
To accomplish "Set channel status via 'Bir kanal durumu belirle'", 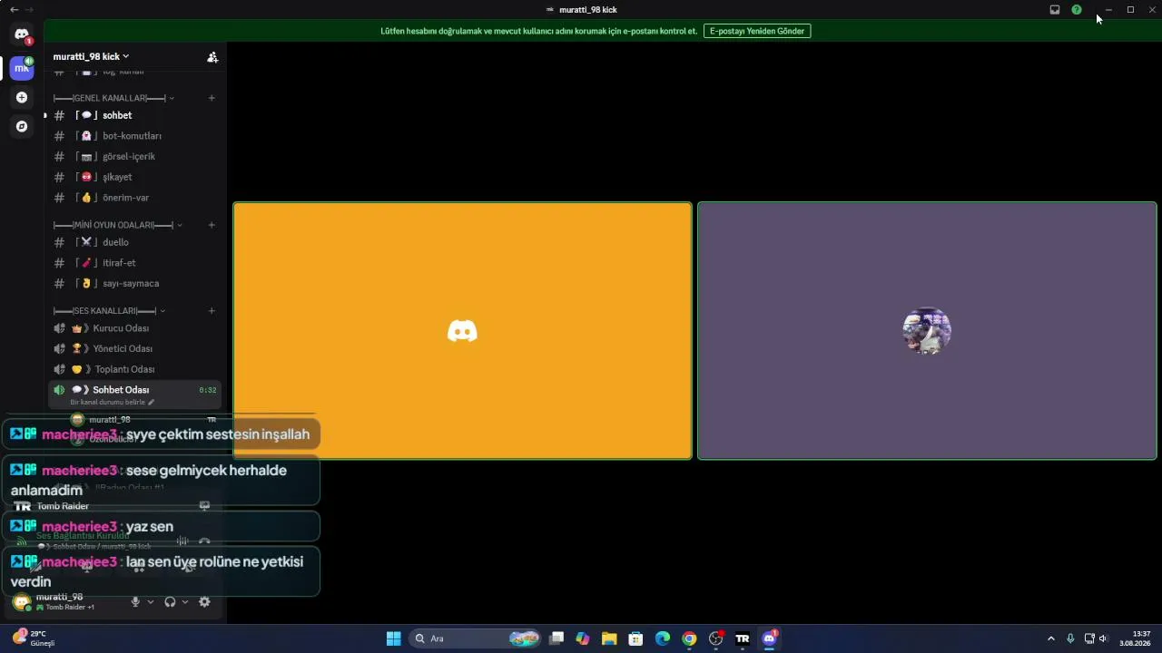I will pyautogui.click(x=112, y=402).
